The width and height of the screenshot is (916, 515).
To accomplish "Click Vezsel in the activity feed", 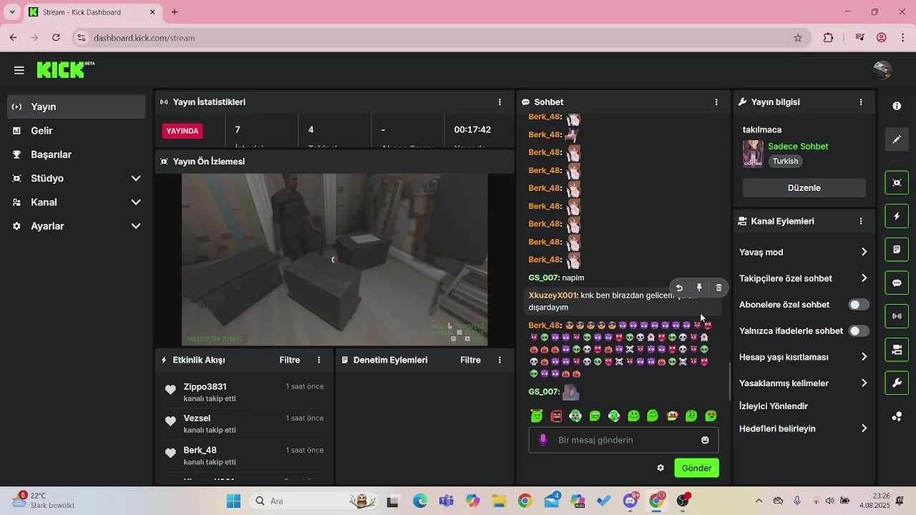I will (197, 418).
